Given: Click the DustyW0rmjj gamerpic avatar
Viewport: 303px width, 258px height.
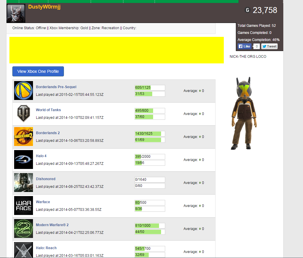Looking at the screenshot, I should pyautogui.click(x=16, y=13).
